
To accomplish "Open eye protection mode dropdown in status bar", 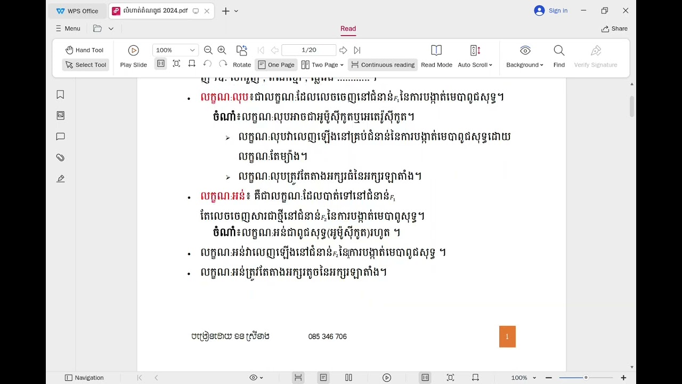I will tap(256, 378).
